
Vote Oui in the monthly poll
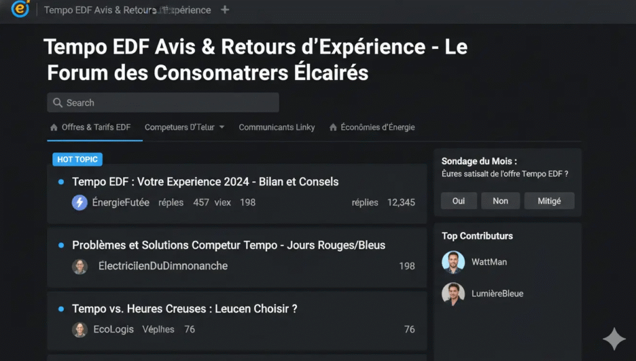point(458,201)
